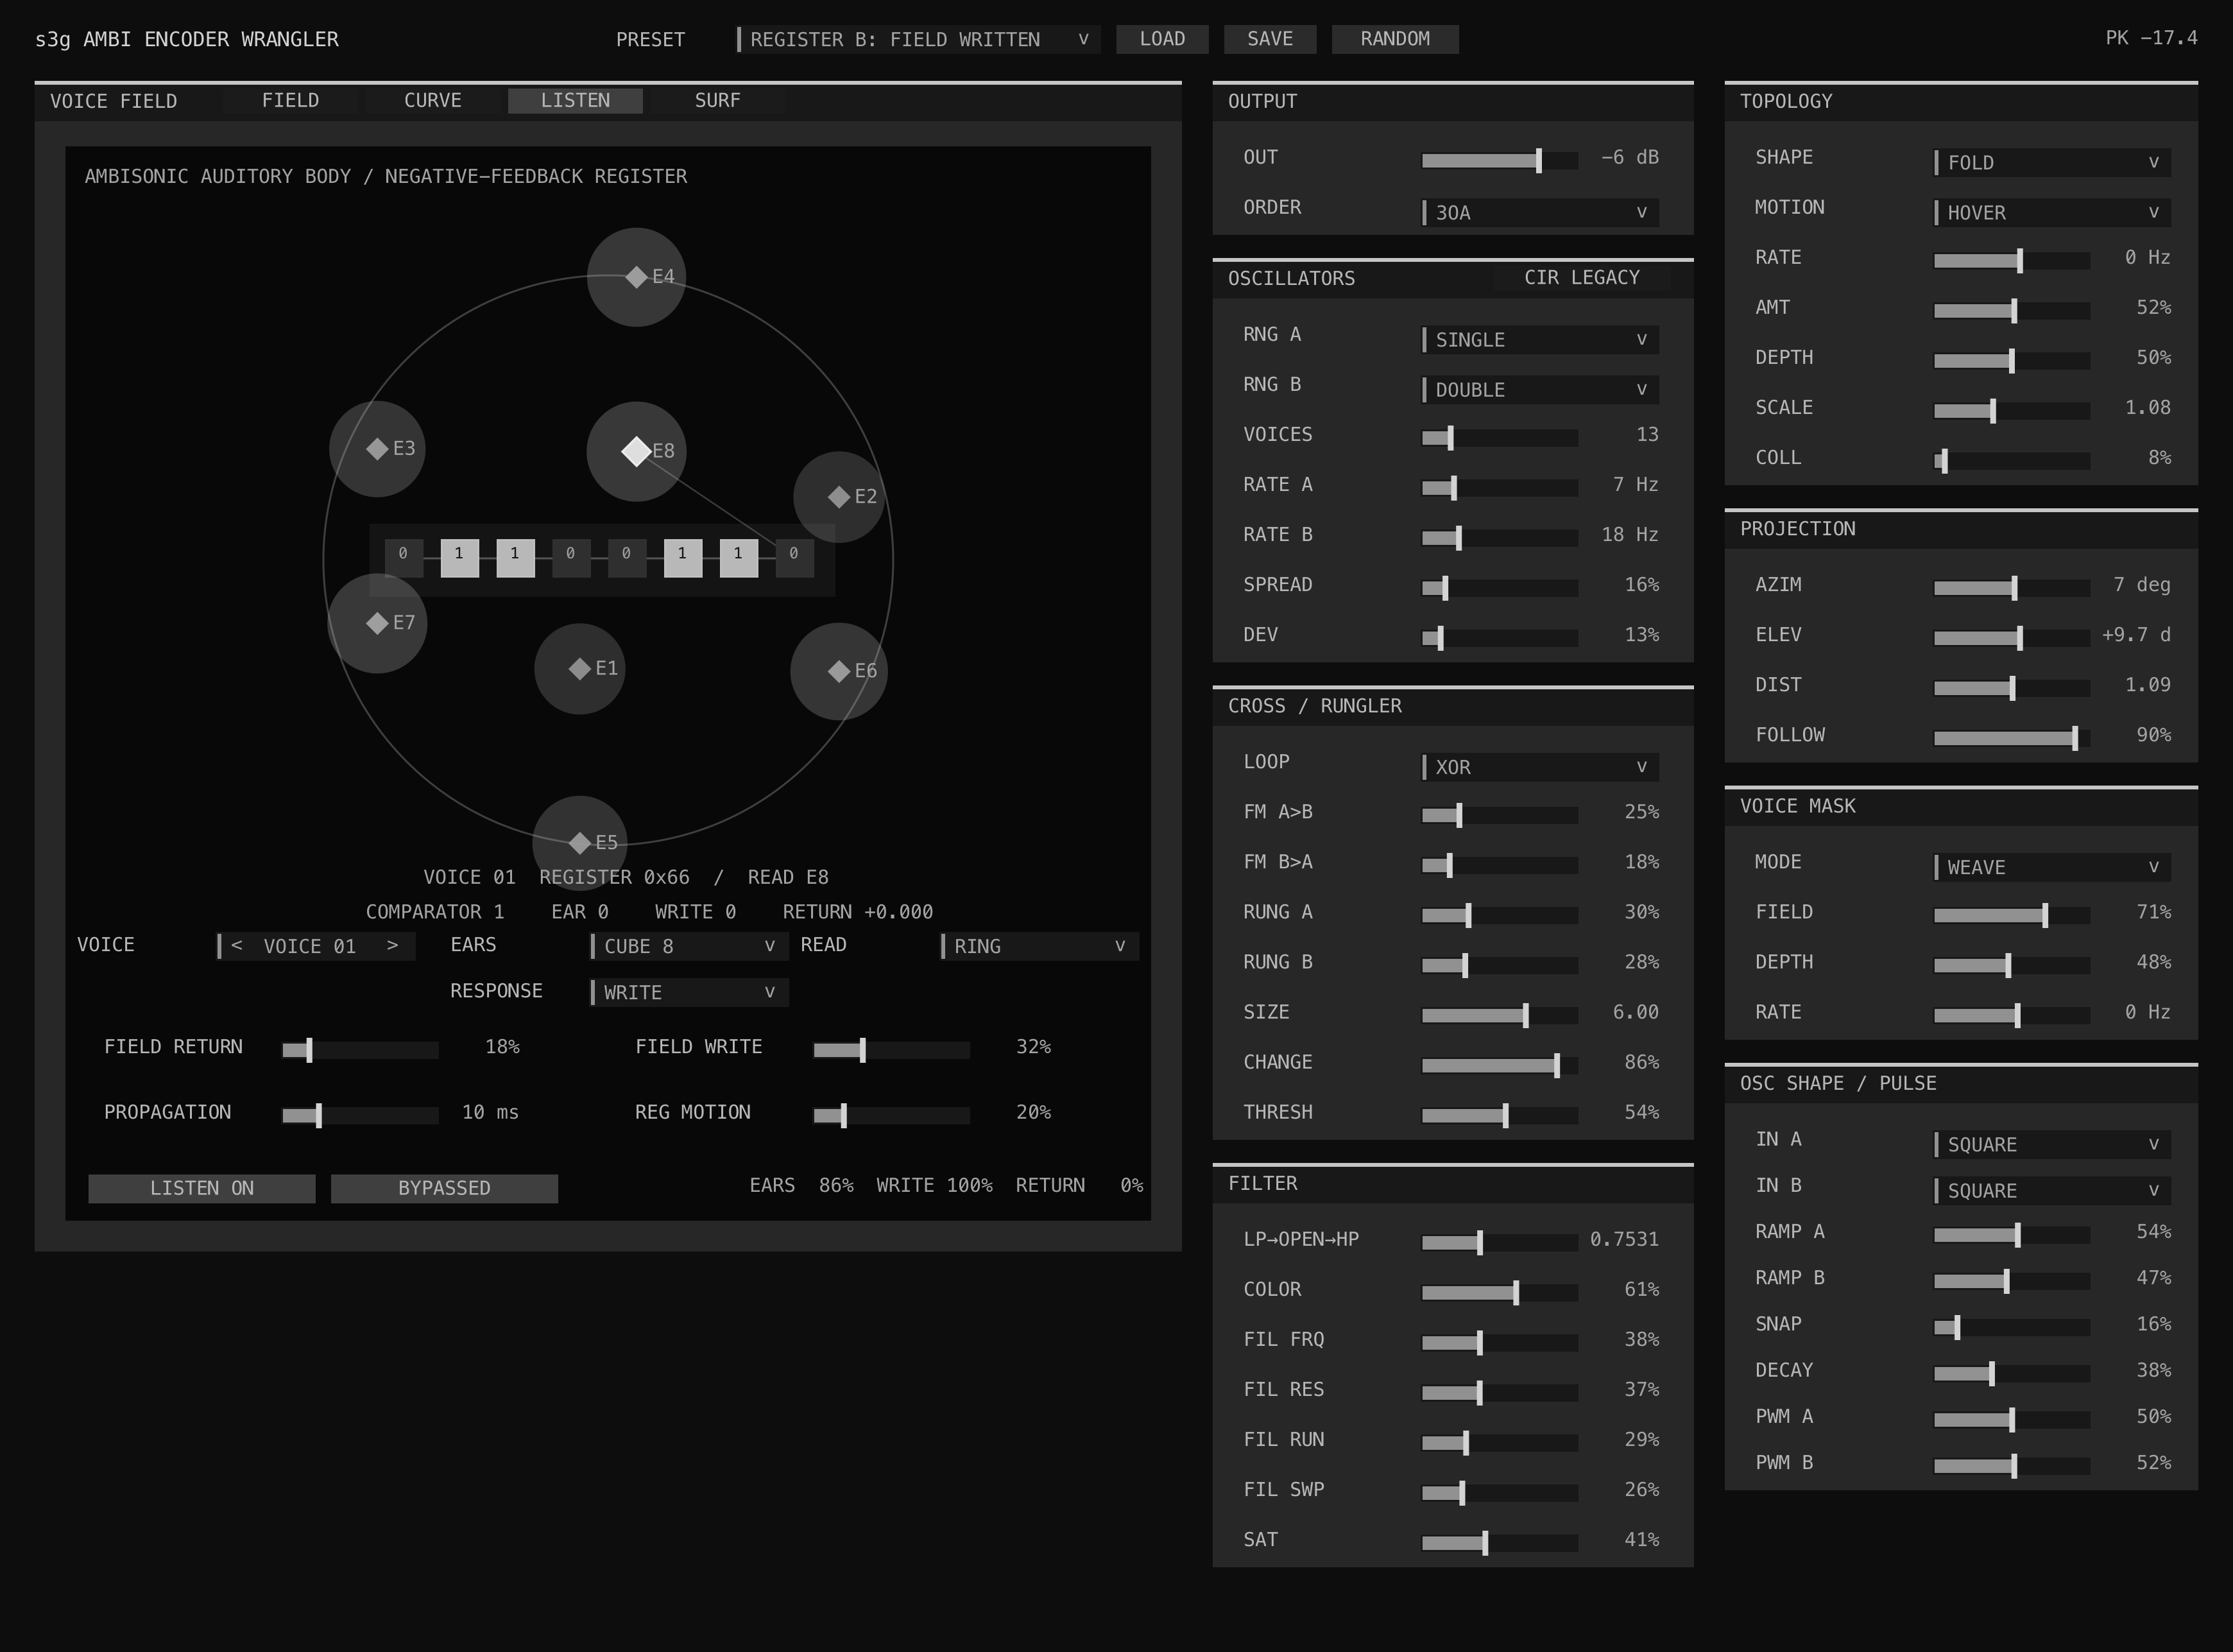
Task: Toggle first register bit showing 0
Action: point(404,558)
